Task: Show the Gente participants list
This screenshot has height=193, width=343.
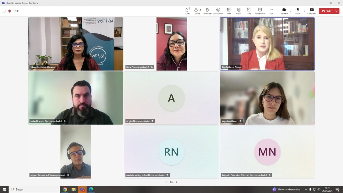Action: tap(198, 11)
